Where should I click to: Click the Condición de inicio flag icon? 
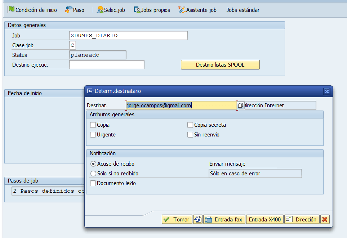[x=11, y=10]
